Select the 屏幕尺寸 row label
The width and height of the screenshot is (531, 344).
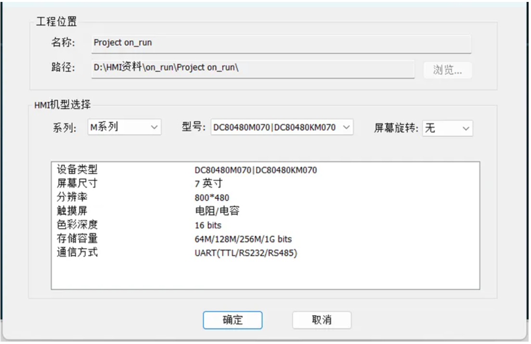tap(77, 183)
